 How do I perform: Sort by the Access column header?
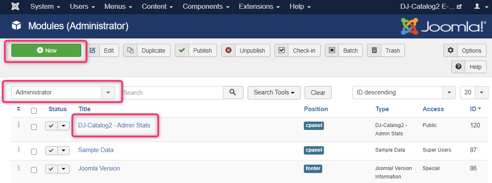tap(433, 109)
